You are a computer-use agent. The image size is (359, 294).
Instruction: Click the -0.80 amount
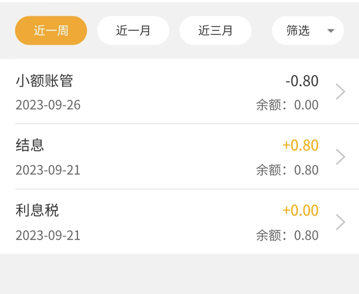tap(302, 81)
